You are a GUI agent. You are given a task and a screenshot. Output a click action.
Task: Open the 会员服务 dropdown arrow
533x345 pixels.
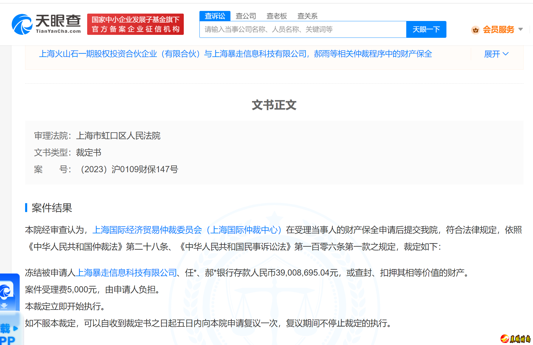521,29
